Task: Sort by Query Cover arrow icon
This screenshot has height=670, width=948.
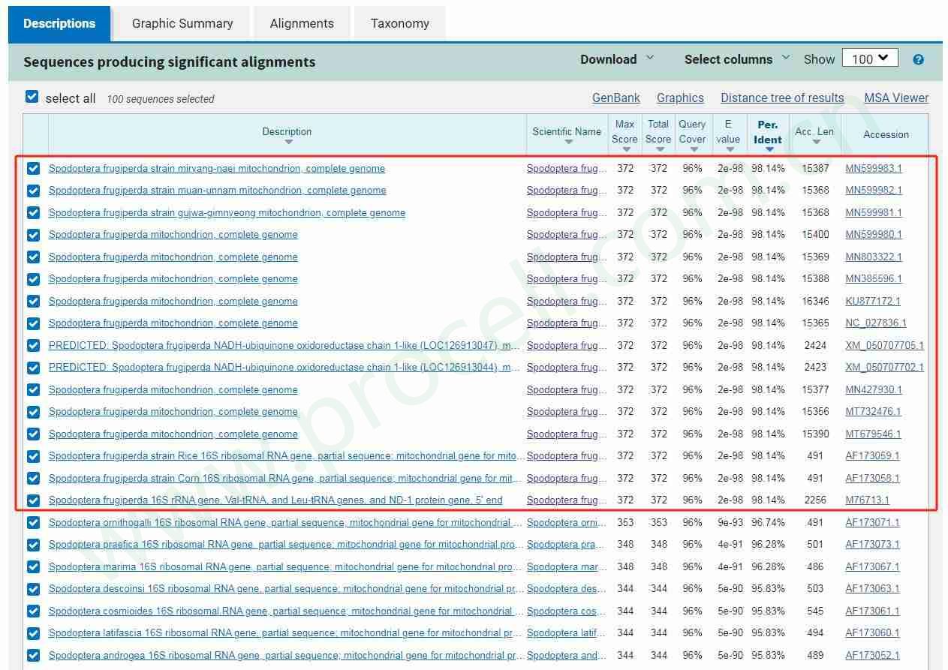Action: [693, 149]
